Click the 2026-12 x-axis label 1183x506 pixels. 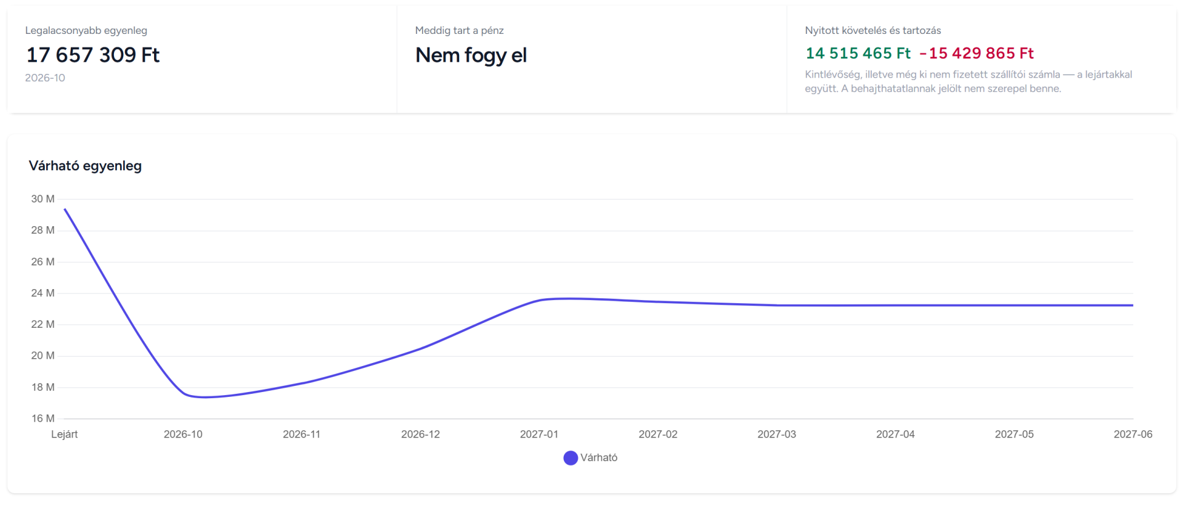point(421,435)
